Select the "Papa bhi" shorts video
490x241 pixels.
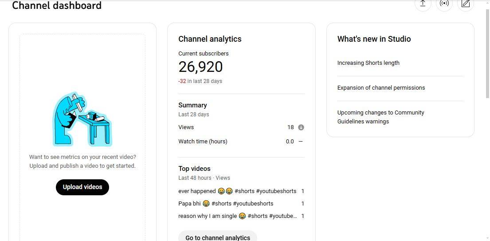[x=226, y=204]
